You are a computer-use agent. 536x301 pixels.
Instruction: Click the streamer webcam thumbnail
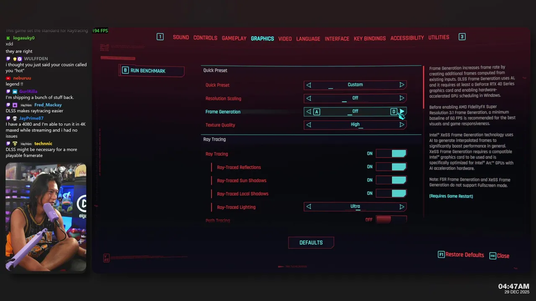(46, 217)
